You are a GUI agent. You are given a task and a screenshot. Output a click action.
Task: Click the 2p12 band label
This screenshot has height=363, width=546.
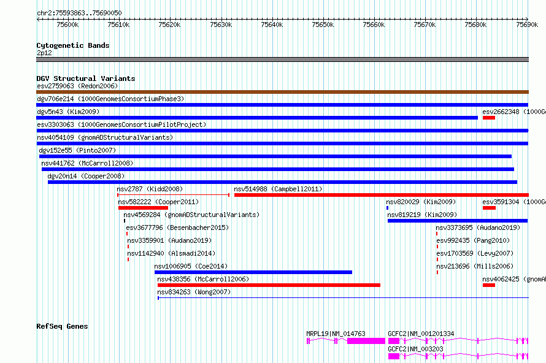tap(44, 53)
